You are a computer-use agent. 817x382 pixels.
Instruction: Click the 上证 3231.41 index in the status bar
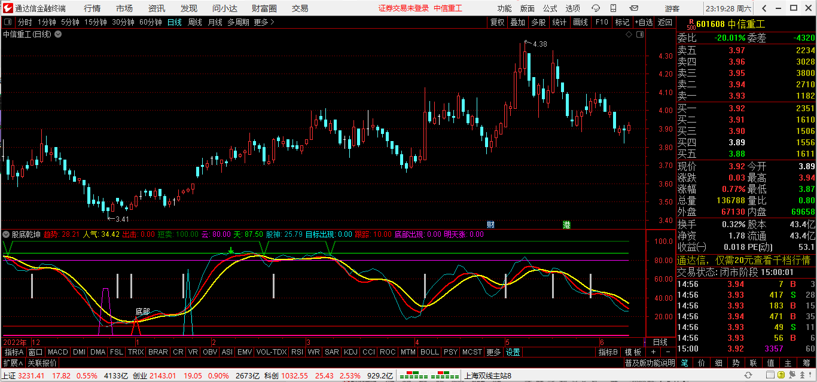23,376
